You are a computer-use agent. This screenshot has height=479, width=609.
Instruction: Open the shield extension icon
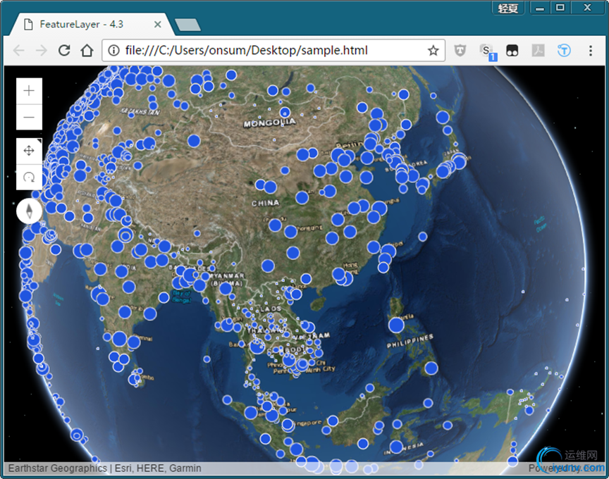[x=460, y=51]
